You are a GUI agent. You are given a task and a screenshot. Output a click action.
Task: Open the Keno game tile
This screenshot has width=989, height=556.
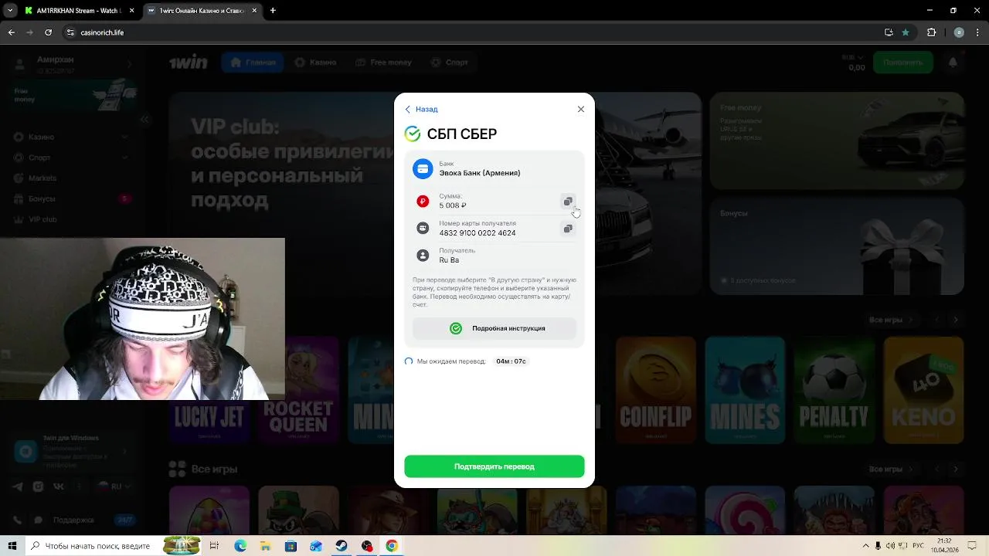[x=923, y=390]
